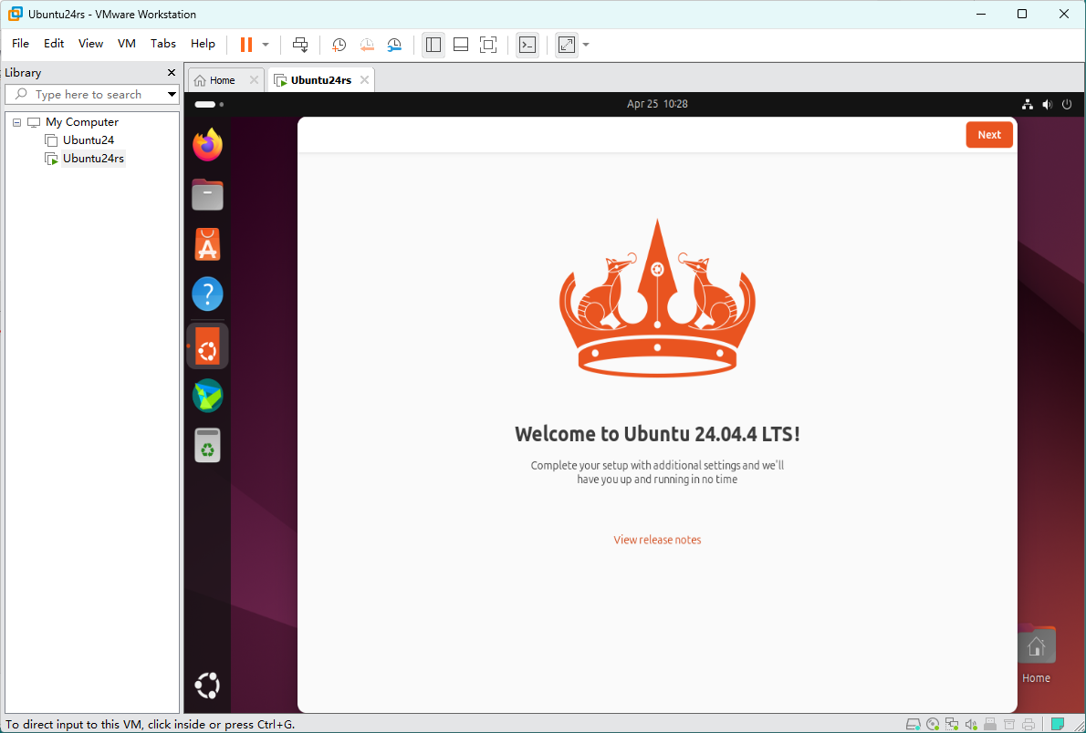Viewport: 1086px width, 733px height.
Task: Open the File menu
Action: (21, 44)
